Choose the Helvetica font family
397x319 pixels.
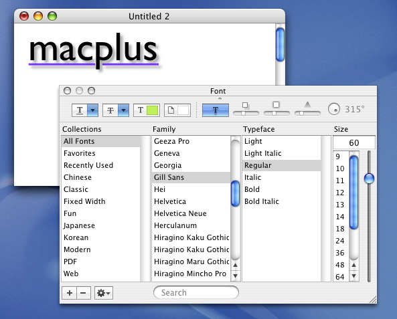coord(191,201)
